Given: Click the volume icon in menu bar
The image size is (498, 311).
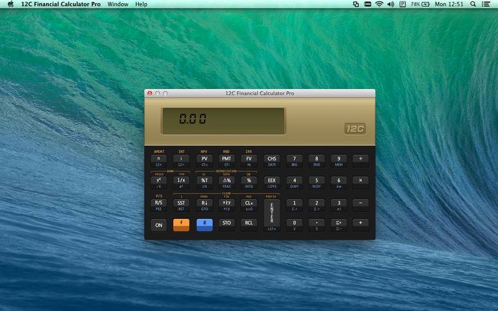Looking at the screenshot, I should [x=391, y=4].
